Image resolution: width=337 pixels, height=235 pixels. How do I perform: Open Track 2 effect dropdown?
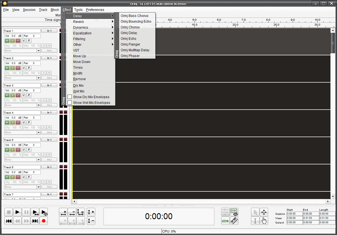tap(39, 78)
